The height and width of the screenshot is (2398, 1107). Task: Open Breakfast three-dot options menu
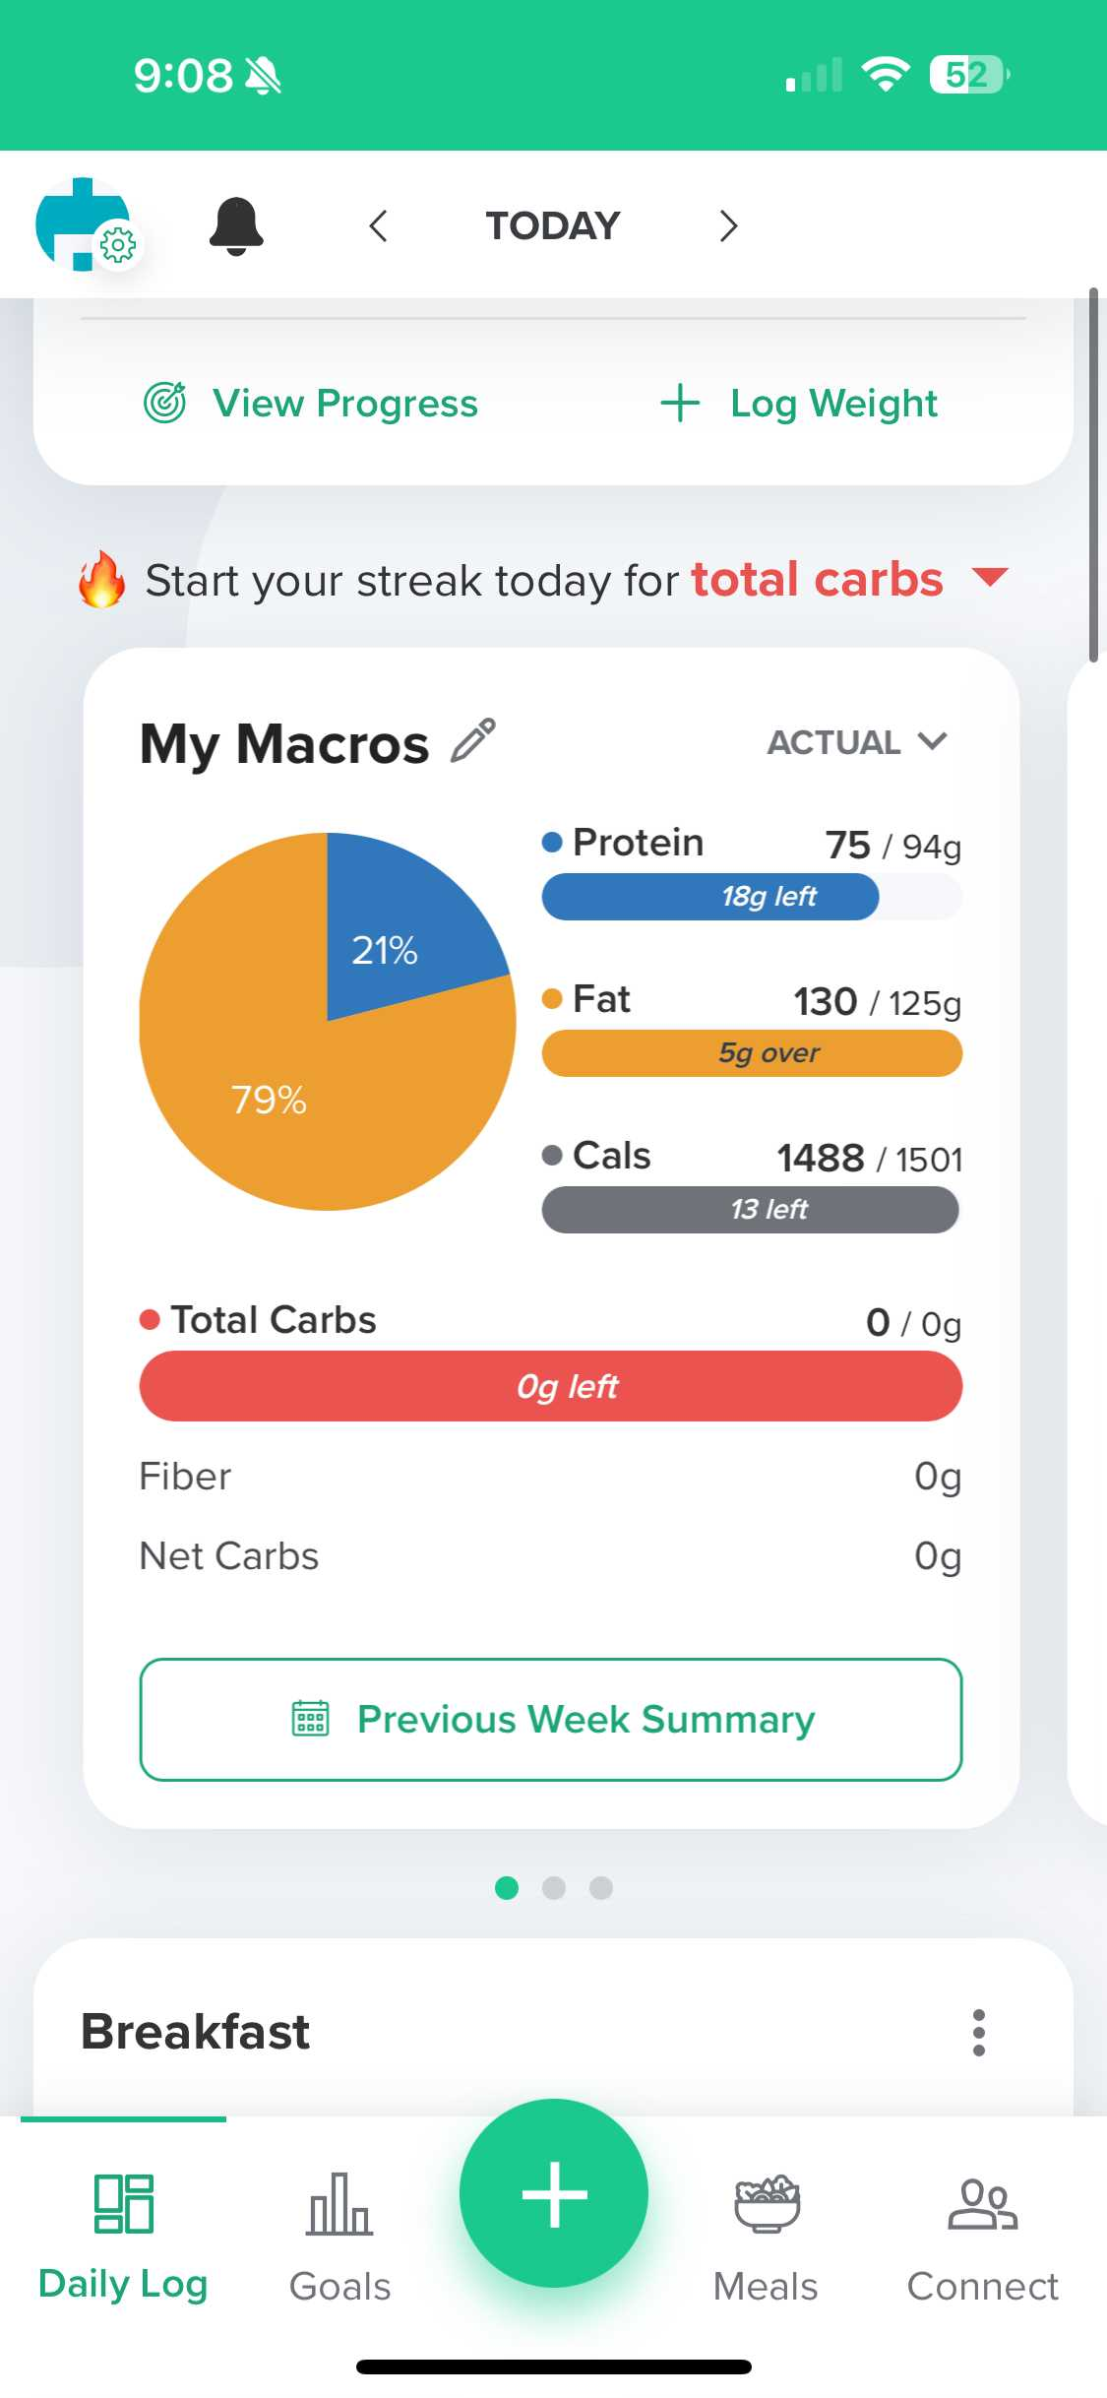coord(978,2033)
